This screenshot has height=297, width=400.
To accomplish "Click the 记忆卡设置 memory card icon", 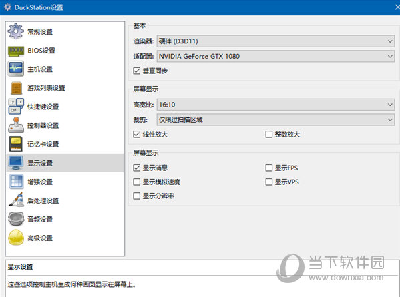I will [16, 143].
